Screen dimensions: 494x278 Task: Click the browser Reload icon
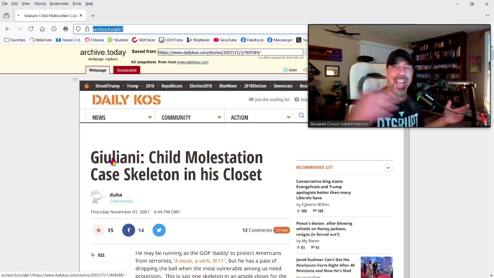(31, 29)
